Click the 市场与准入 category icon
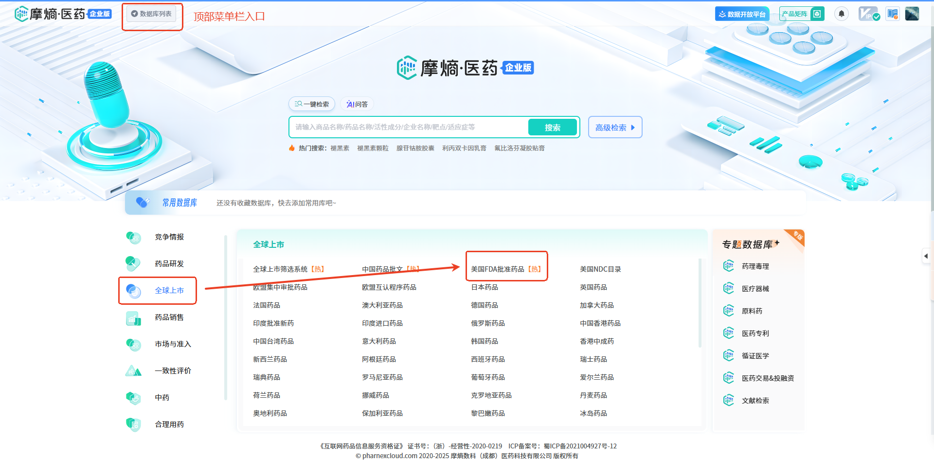This screenshot has width=934, height=464. point(133,344)
